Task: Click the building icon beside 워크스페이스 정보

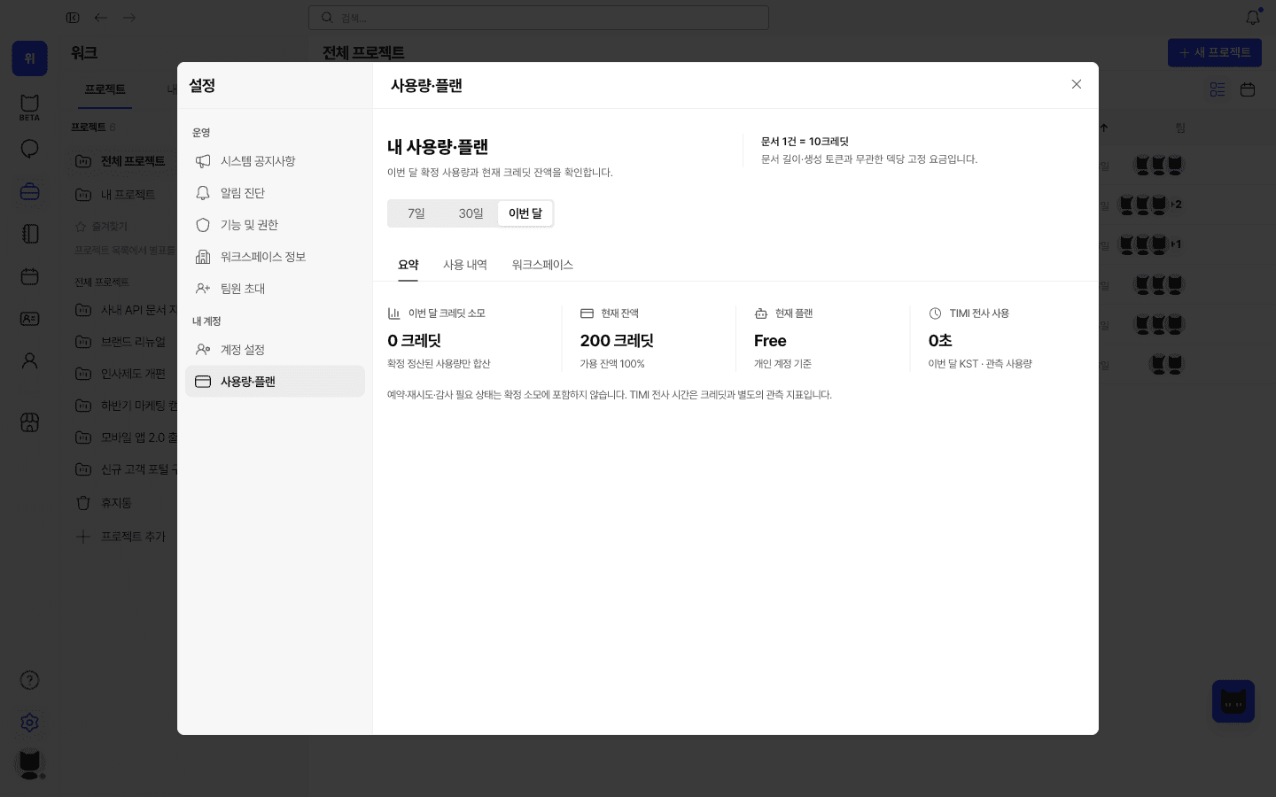Action: click(203, 257)
